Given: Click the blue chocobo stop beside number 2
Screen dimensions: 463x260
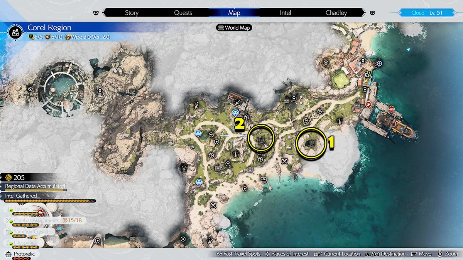Looking at the screenshot, I should click(x=235, y=112).
